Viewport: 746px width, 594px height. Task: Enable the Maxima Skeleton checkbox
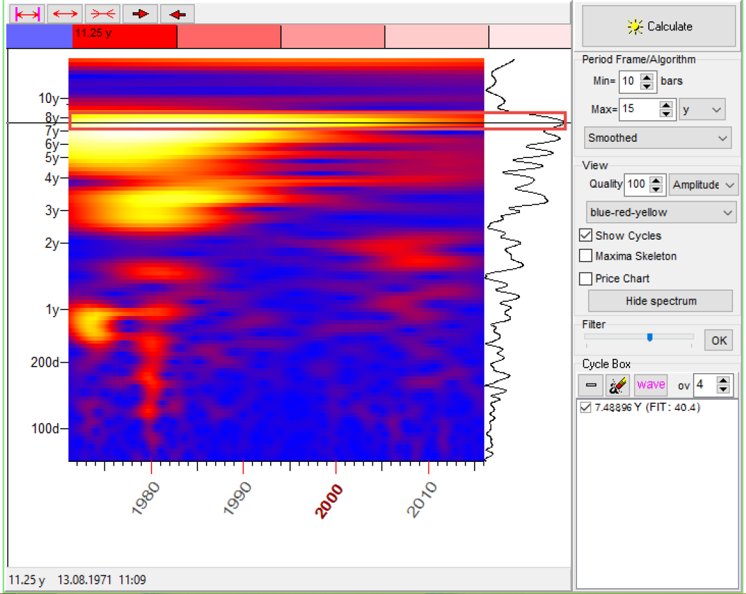click(x=586, y=257)
